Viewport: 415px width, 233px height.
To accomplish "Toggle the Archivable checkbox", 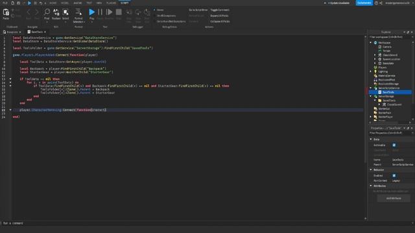I will point(394,145).
